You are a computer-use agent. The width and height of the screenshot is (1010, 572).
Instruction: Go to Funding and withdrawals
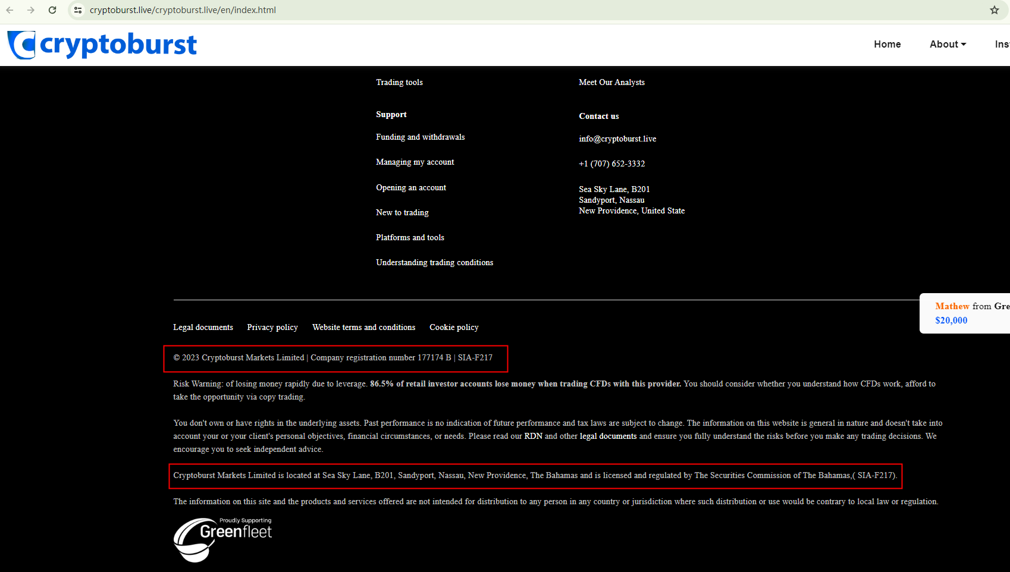click(421, 137)
